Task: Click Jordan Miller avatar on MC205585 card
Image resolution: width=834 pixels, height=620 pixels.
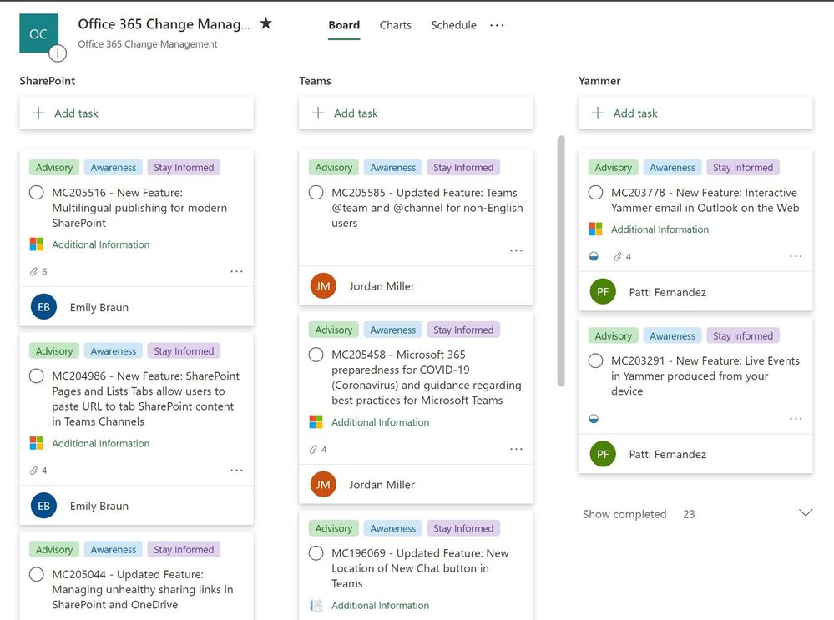Action: [323, 286]
